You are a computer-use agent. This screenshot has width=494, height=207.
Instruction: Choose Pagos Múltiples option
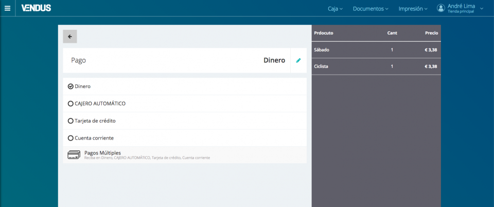102,153
